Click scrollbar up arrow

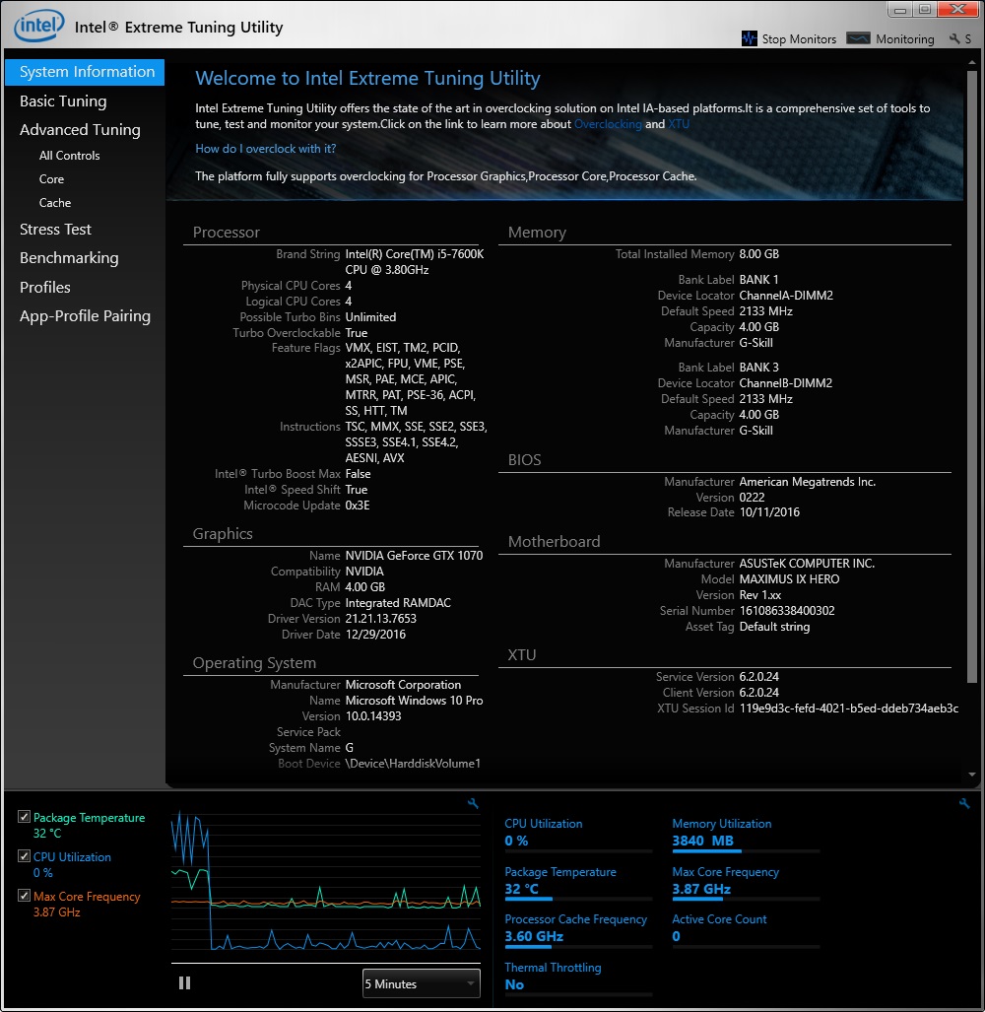[972, 63]
